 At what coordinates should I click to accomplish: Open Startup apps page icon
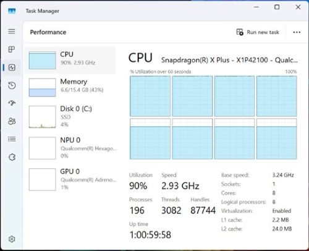coord(12,103)
